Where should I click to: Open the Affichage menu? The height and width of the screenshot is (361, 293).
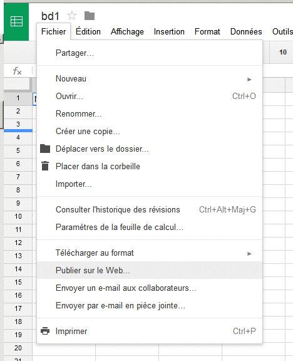pyautogui.click(x=127, y=31)
